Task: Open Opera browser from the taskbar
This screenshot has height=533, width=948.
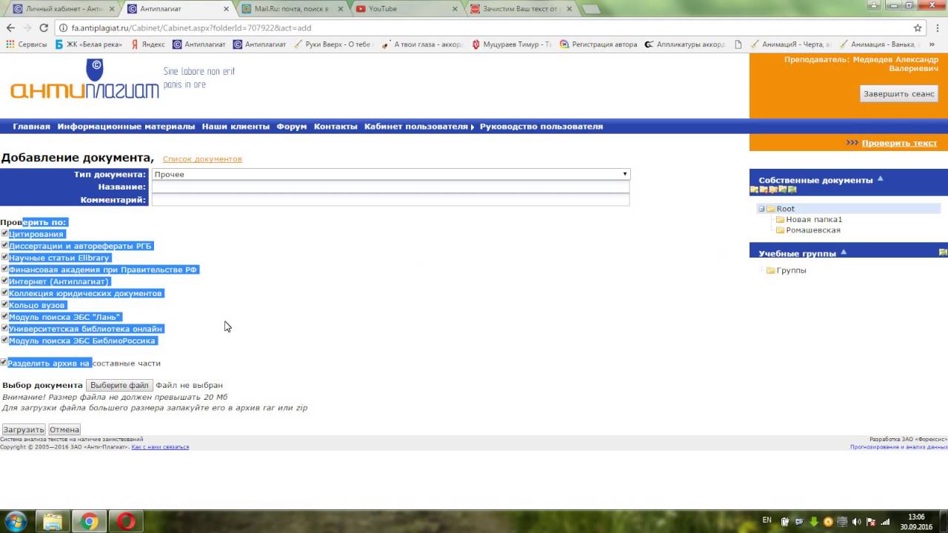Action: pyautogui.click(x=126, y=522)
